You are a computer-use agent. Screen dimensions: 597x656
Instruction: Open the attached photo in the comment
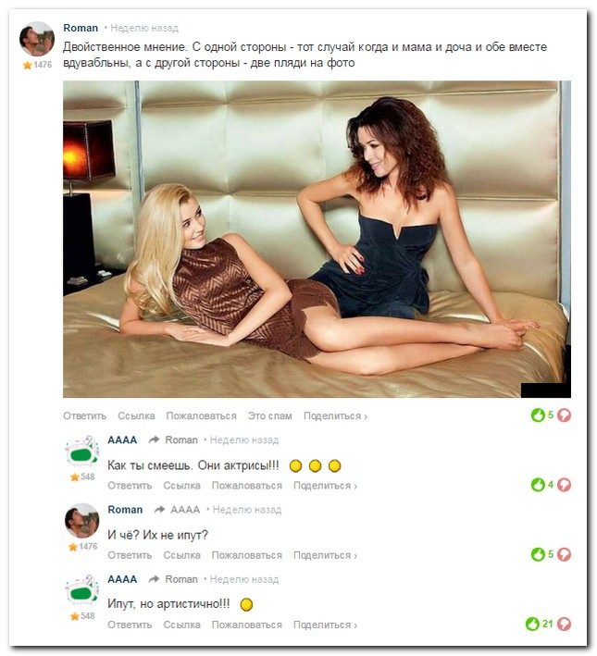point(317,239)
